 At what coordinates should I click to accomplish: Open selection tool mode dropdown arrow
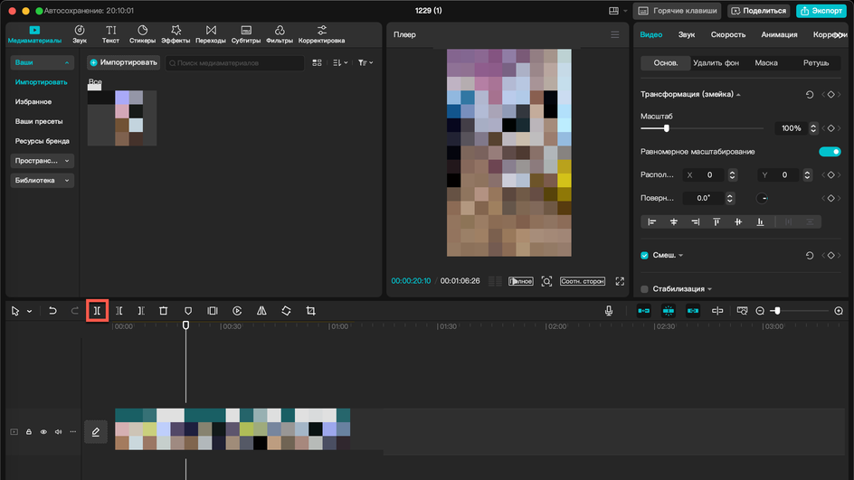[x=30, y=311]
